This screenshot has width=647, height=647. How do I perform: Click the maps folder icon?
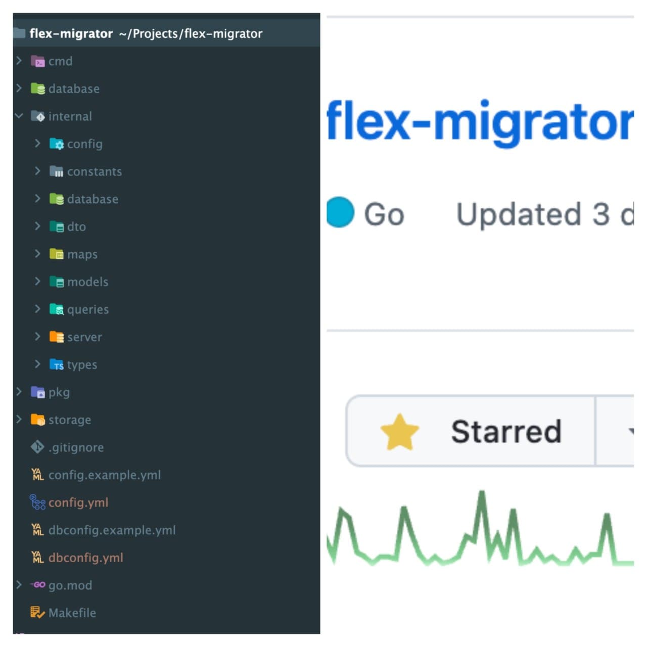point(57,254)
